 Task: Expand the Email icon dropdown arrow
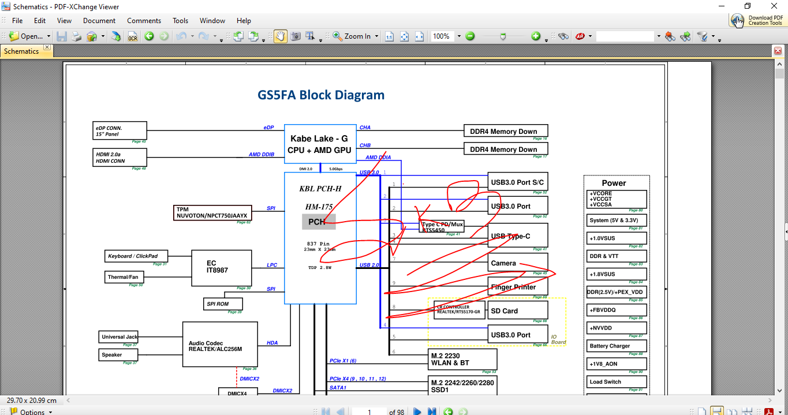click(x=103, y=36)
